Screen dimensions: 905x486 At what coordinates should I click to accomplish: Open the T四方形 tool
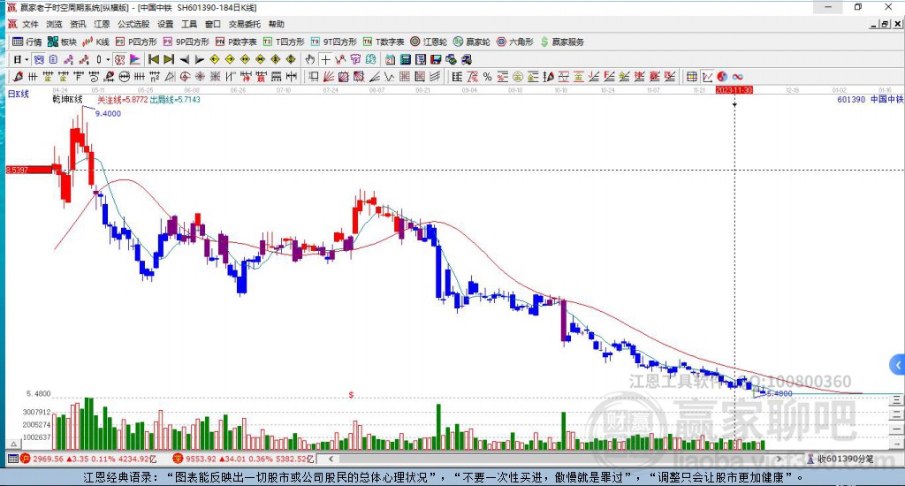pos(284,42)
